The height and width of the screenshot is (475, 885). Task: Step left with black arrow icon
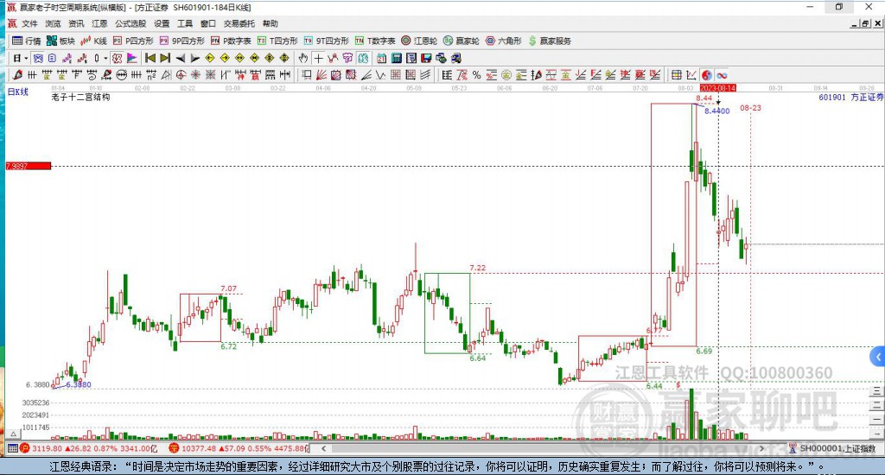(180, 58)
